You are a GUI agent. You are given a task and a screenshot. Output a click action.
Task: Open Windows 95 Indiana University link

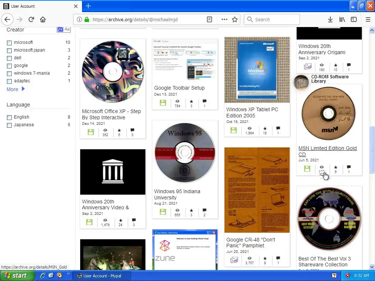[x=177, y=194]
